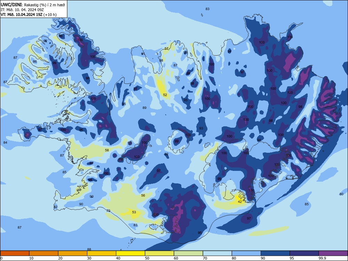The height and width of the screenshot is (261, 348).
Task: Click the humidity value '42' on the map
Action: point(240,202)
